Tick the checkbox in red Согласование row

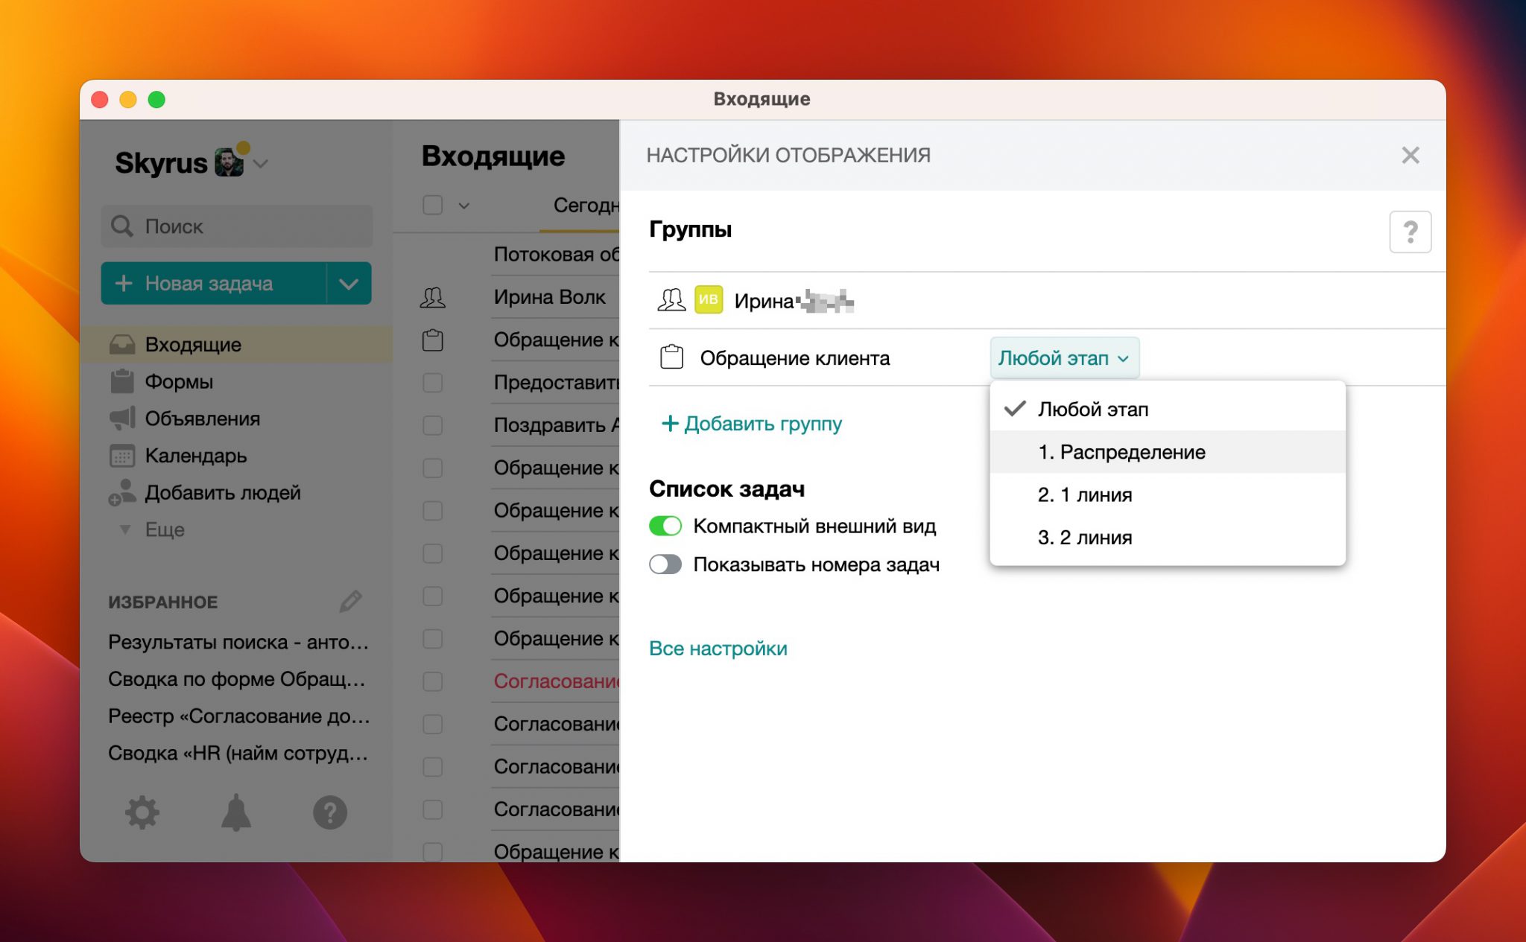(432, 681)
